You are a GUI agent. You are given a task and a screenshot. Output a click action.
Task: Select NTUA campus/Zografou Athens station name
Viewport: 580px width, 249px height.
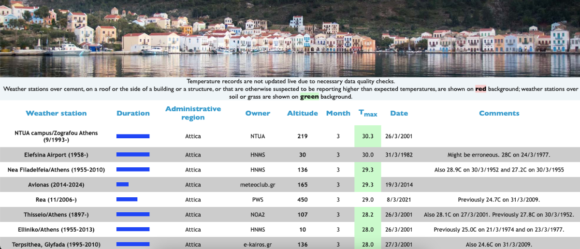click(x=56, y=136)
